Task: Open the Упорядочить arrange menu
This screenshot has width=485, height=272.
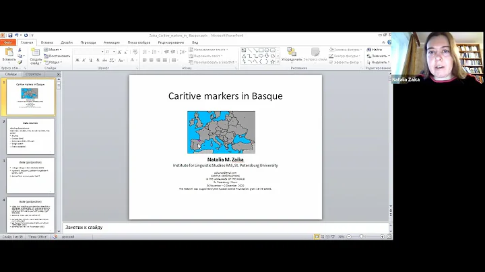Action: [x=292, y=55]
